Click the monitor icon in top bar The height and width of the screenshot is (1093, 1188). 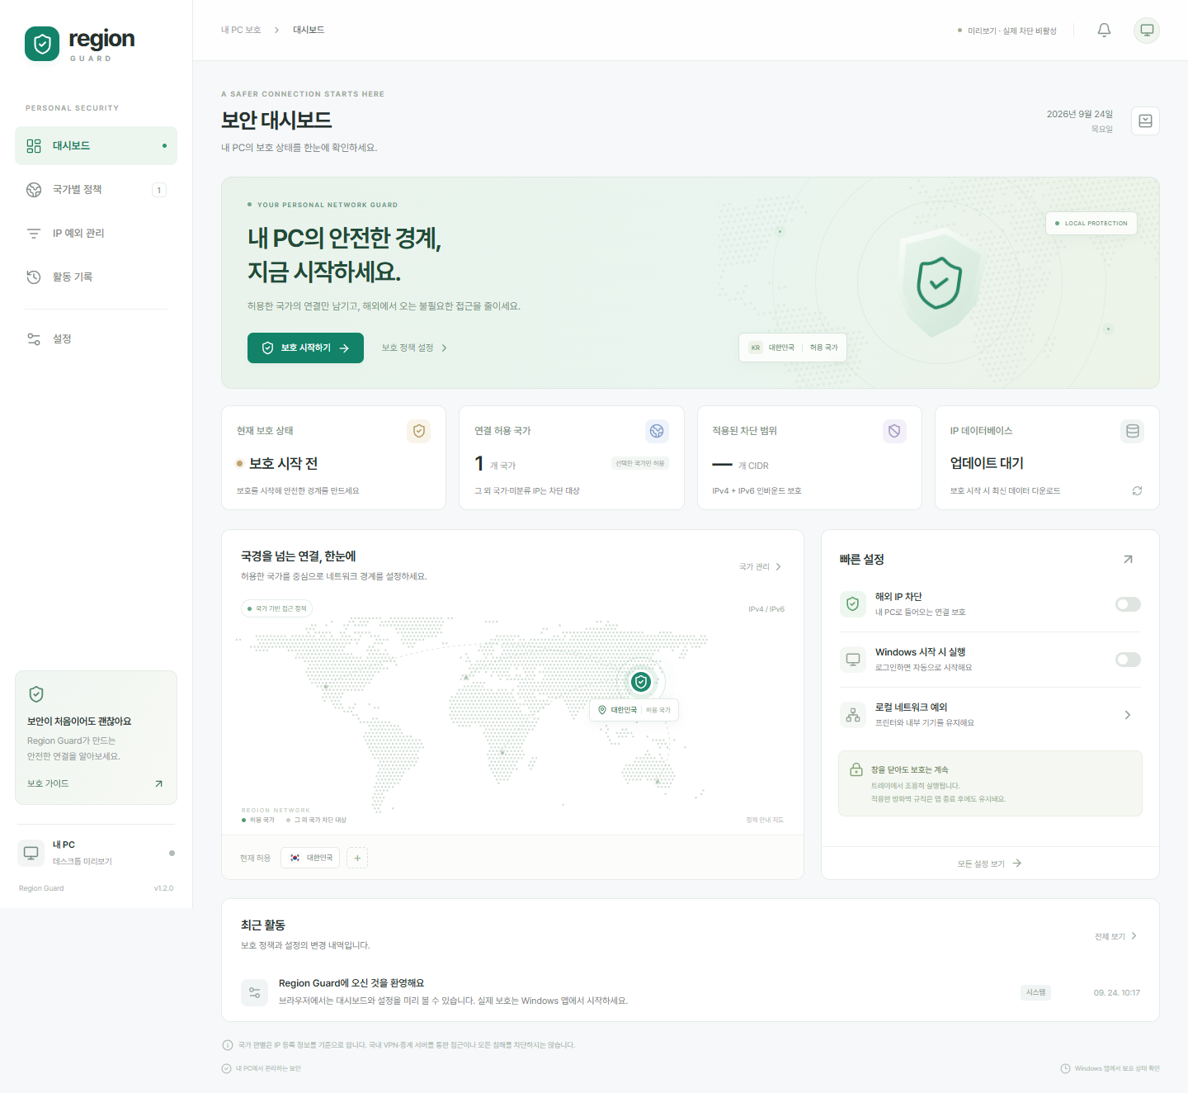click(1147, 31)
